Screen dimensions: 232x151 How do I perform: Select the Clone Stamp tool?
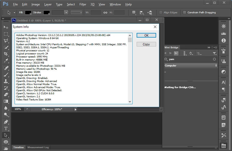click(6, 81)
